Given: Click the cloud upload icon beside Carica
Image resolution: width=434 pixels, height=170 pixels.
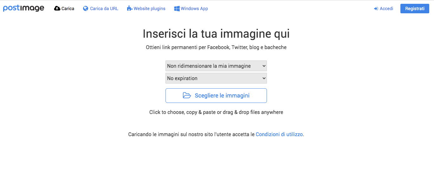Looking at the screenshot, I should coord(57,9).
